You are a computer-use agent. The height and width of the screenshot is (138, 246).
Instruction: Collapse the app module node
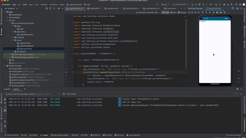(5, 12)
